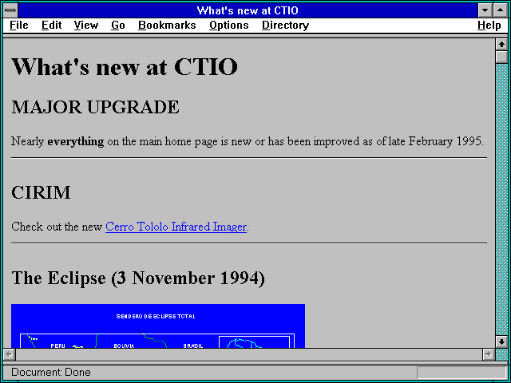Follow the Cerro Tololo Infrared Imager link
511x383 pixels.
176,227
